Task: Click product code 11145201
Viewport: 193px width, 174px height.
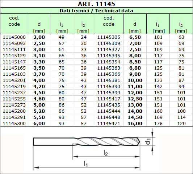Action: 14,80
